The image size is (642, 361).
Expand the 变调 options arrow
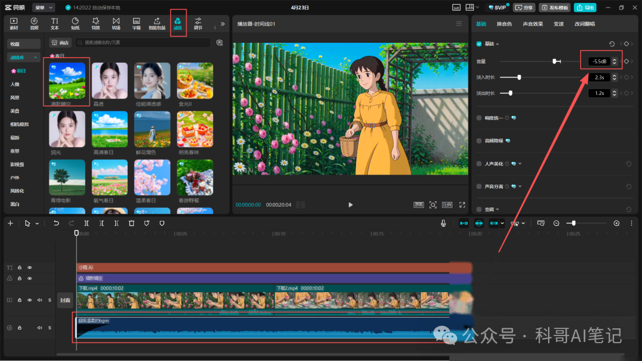point(498,210)
